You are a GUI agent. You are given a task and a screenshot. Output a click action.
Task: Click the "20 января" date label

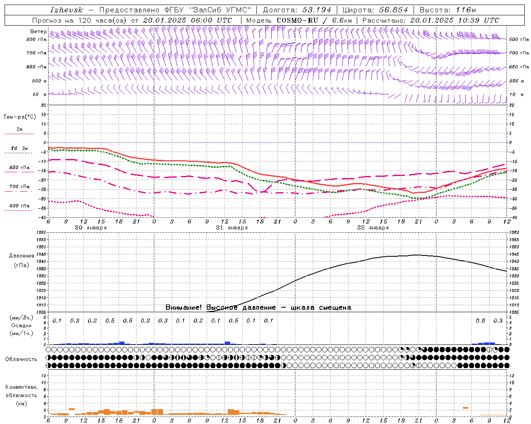click(90, 228)
